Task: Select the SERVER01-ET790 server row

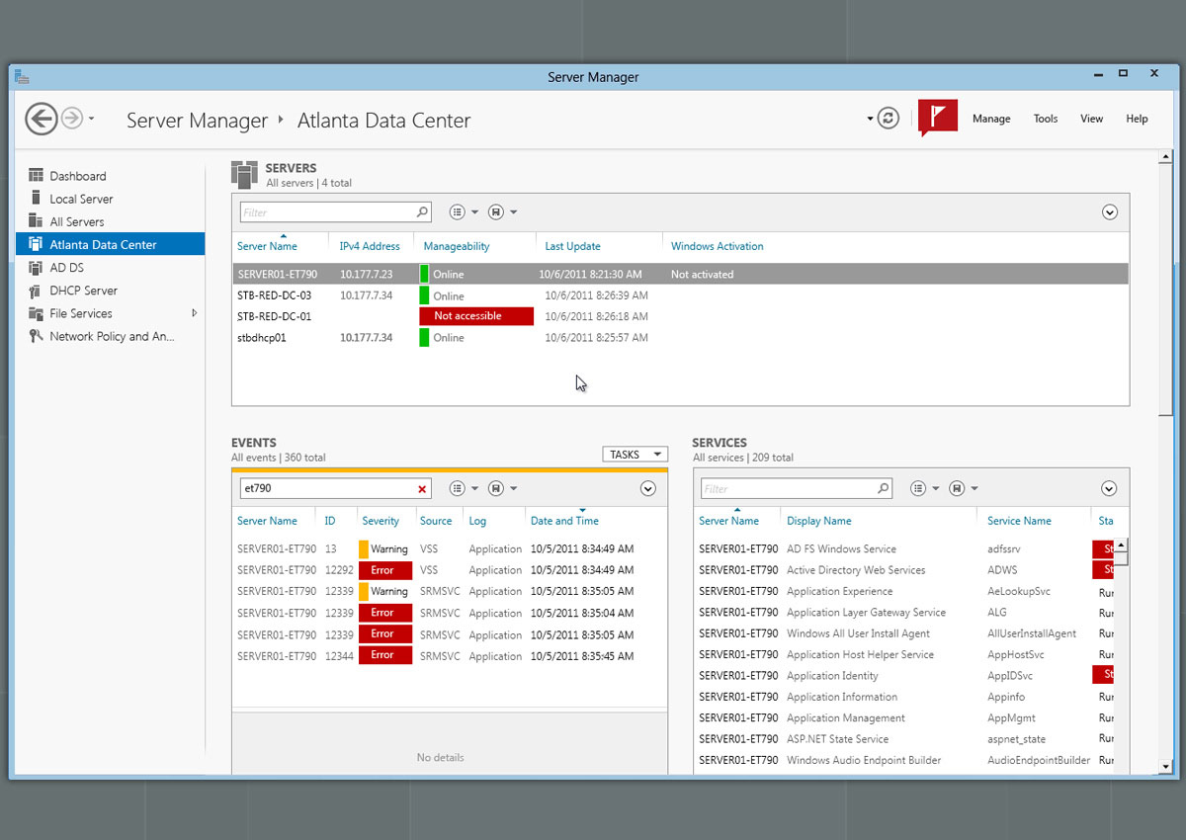Action: pos(680,274)
